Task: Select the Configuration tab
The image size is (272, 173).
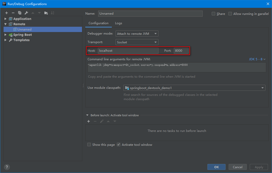Action: [x=98, y=23]
